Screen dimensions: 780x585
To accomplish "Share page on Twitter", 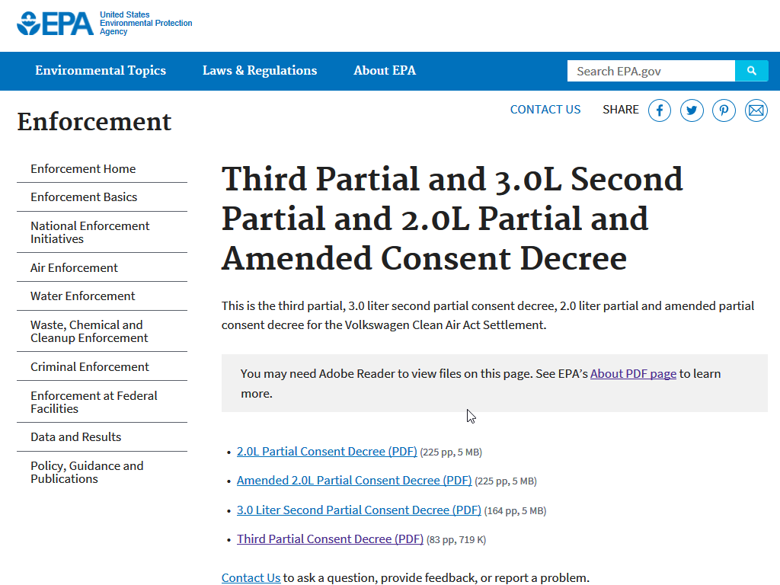I will (x=692, y=110).
